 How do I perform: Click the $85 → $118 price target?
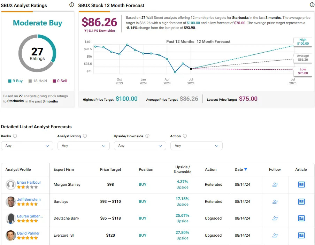(110, 218)
